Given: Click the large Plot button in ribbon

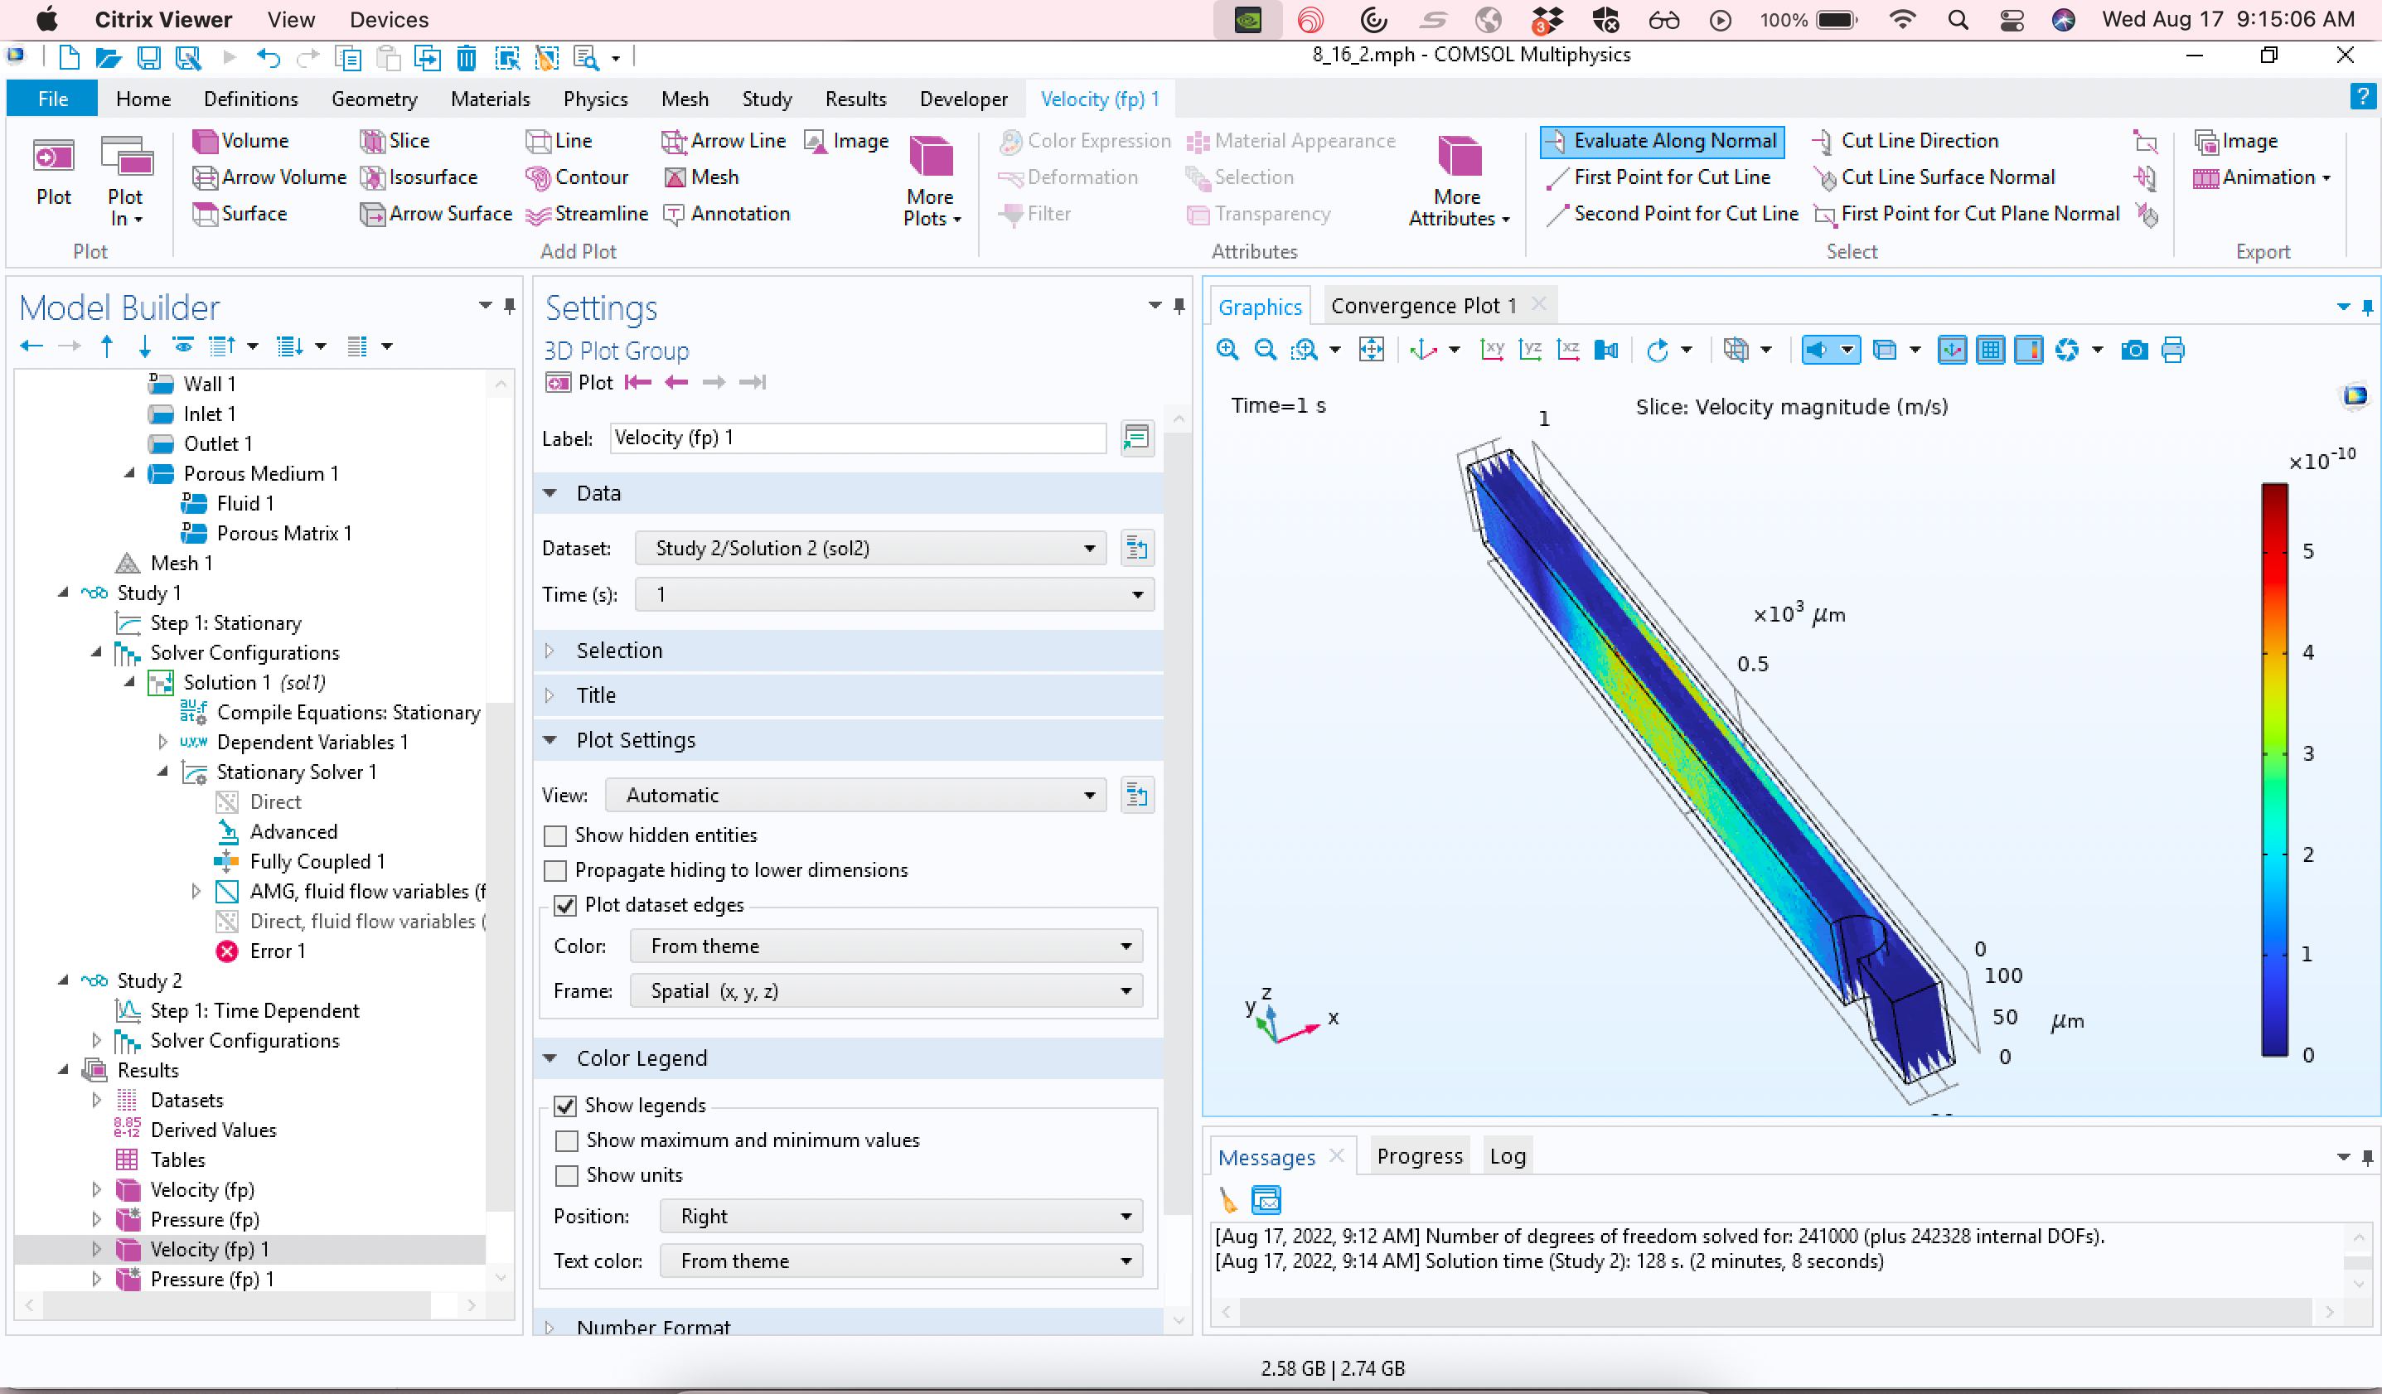Looking at the screenshot, I should [x=54, y=171].
